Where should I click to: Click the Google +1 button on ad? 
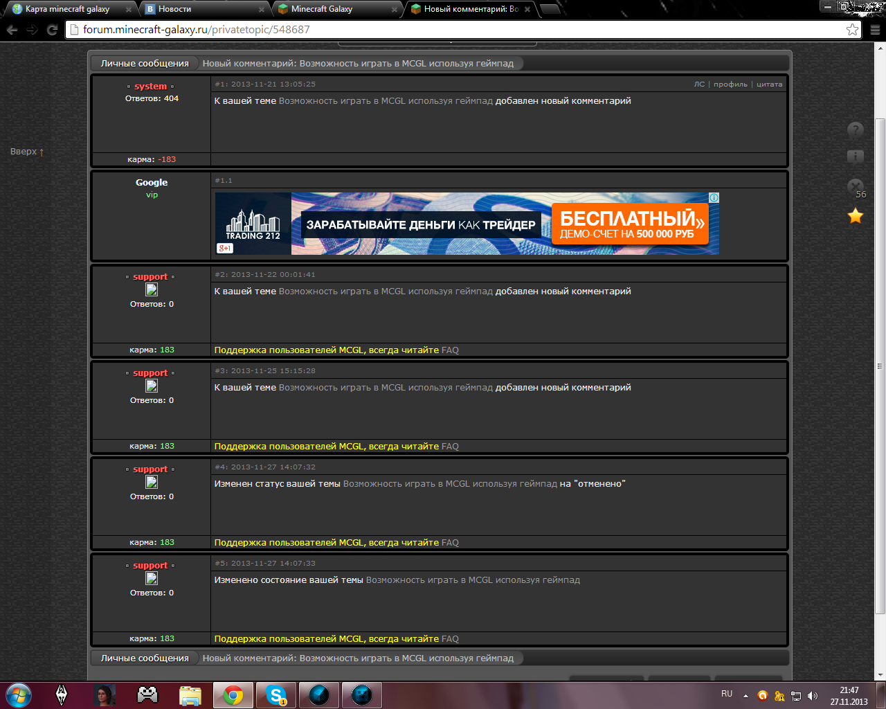pos(224,248)
